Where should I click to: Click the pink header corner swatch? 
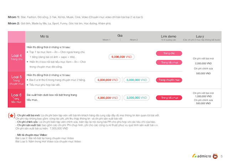pos(16,37)
